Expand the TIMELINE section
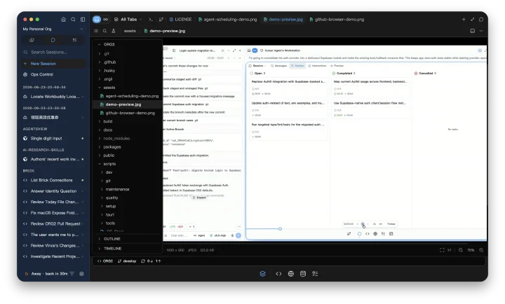Viewport: 505px width, 304px height. (x=128, y=249)
